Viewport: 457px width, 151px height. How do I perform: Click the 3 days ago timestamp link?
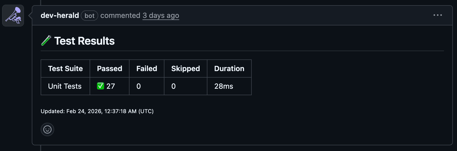point(160,16)
